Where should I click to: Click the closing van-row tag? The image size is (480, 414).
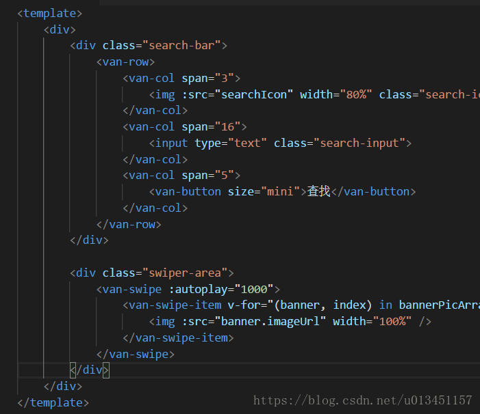click(129, 225)
